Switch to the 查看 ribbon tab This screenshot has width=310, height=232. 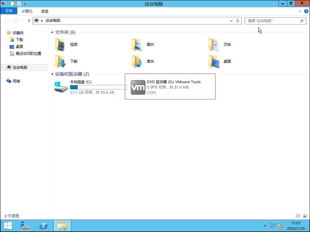point(45,11)
